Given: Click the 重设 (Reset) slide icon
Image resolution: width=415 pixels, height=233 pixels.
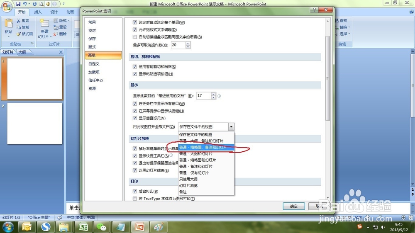Looking at the screenshot, I should point(56,27).
